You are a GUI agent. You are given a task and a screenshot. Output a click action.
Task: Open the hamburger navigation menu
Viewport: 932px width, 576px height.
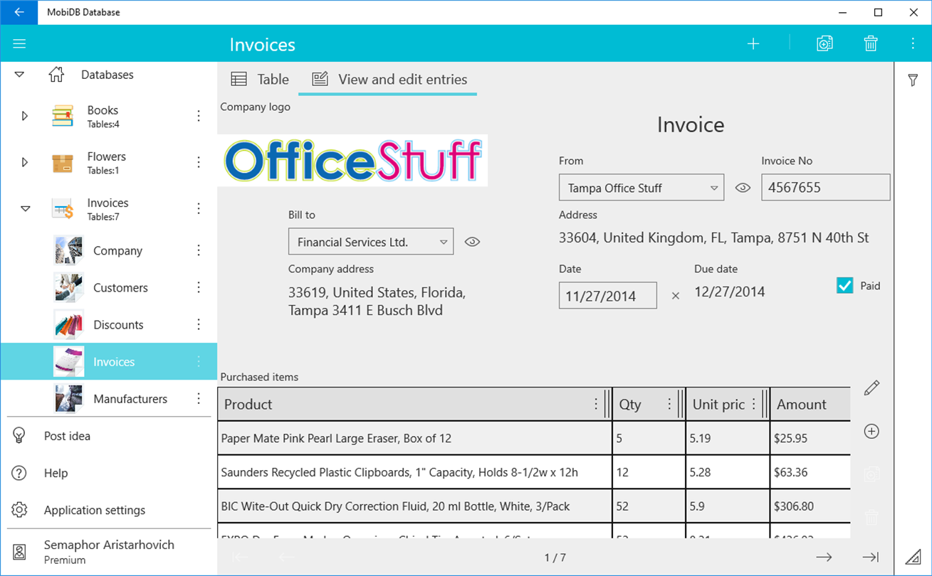click(x=19, y=44)
